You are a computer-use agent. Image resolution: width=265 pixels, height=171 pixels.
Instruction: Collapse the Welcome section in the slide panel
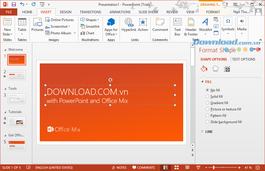point(5,50)
